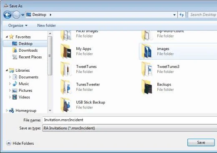Expand the Videos library

(10, 97)
